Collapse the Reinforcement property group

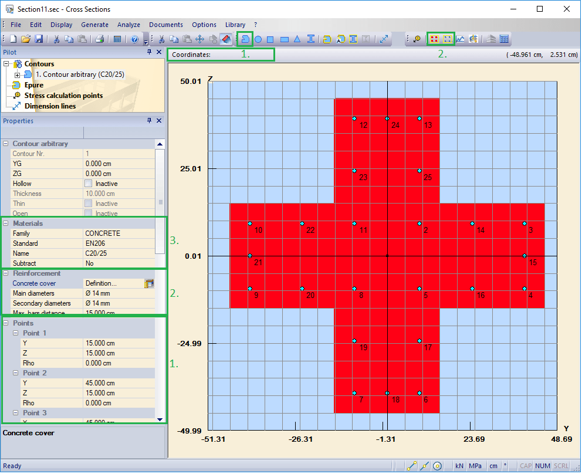[6, 273]
